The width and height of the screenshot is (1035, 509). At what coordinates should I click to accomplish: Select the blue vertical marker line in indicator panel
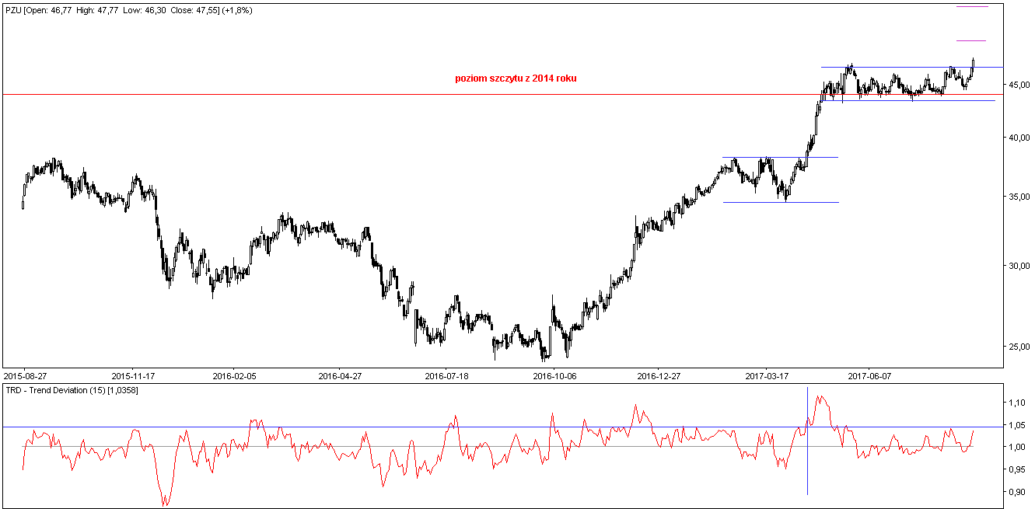click(x=807, y=441)
